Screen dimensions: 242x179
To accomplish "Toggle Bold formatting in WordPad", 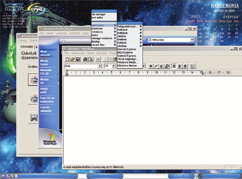I will coord(150,66).
